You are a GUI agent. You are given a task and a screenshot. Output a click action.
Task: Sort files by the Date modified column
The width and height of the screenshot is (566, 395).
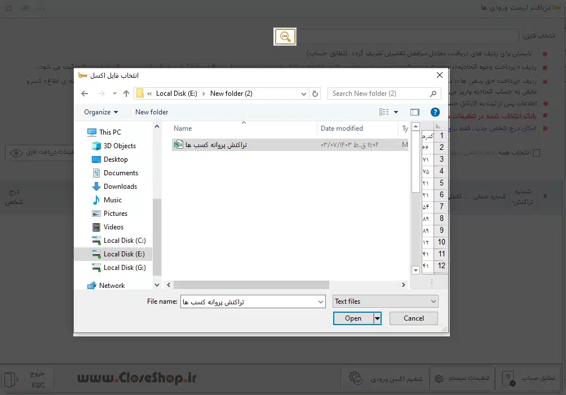coord(342,128)
